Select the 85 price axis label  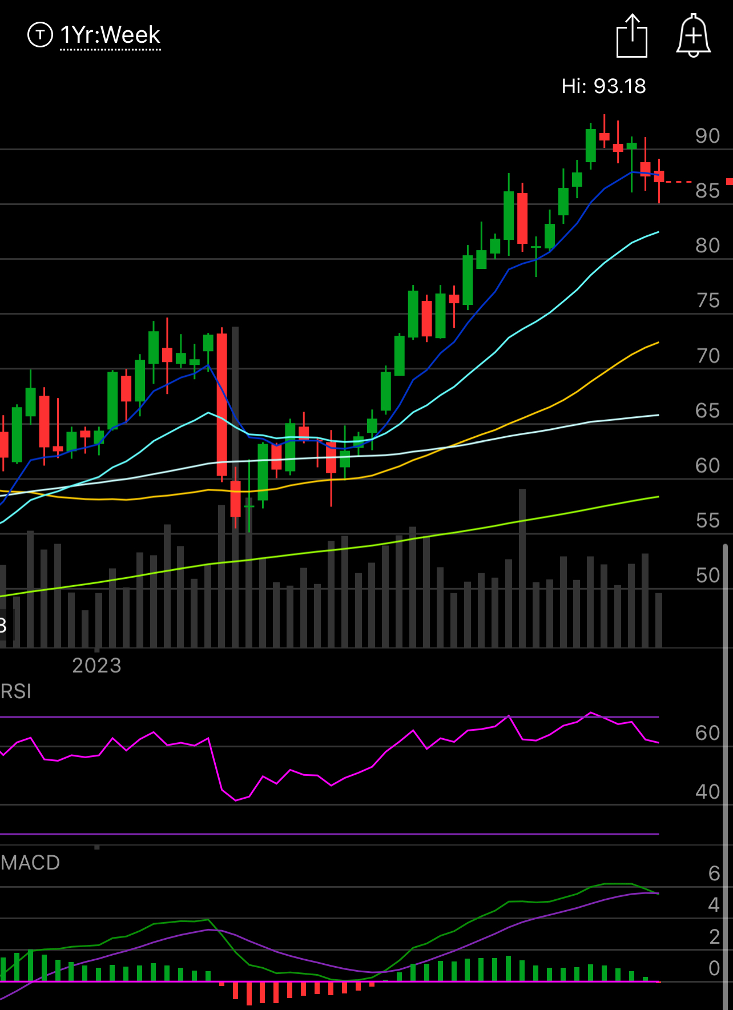pyautogui.click(x=707, y=191)
